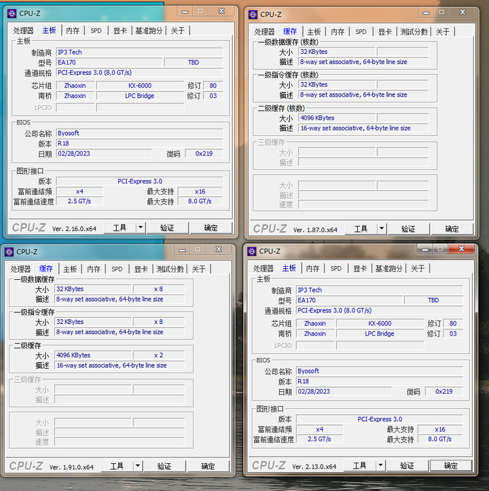Click Byosoft BIOS company field in 2.16.0 window
The width and height of the screenshot is (489, 491).
[x=139, y=133]
